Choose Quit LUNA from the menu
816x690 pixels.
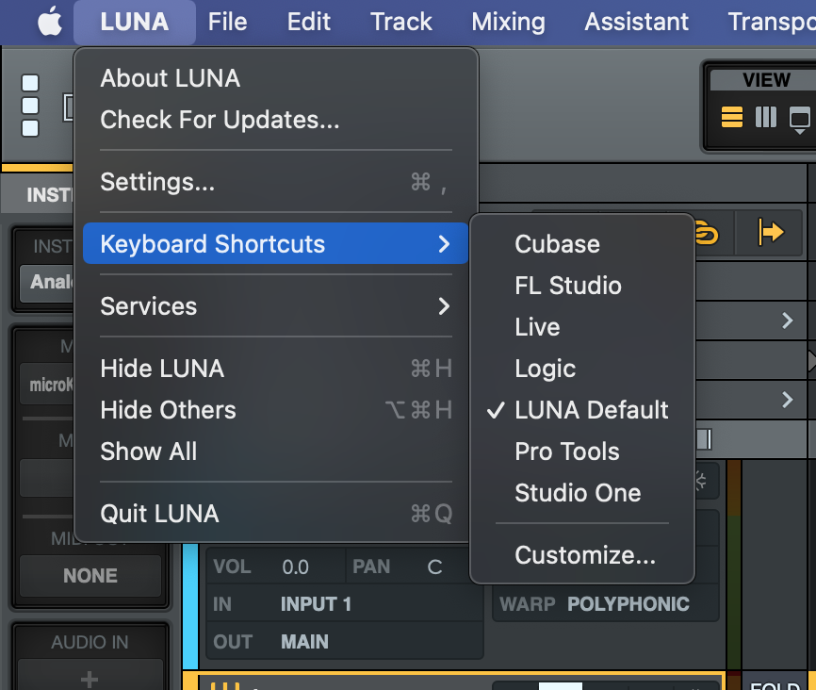tap(159, 514)
